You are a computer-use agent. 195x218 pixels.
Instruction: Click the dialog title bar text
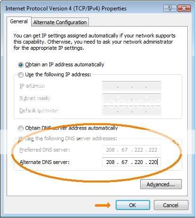[66, 9]
